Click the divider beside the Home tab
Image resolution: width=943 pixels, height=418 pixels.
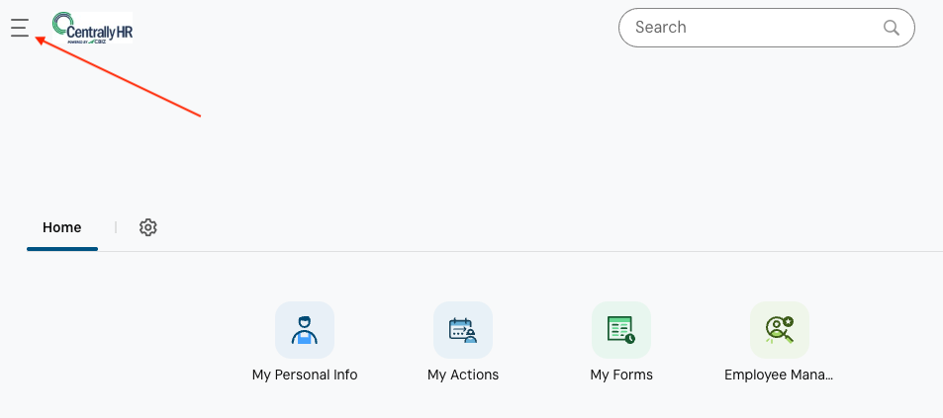pyautogui.click(x=116, y=227)
